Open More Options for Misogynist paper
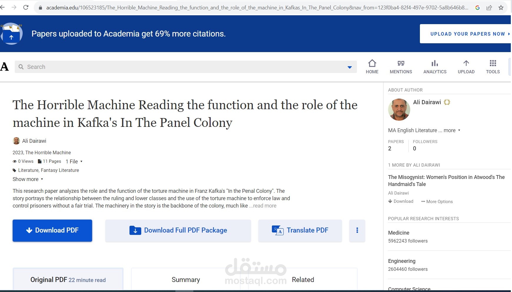The image size is (512, 292). 437,202
